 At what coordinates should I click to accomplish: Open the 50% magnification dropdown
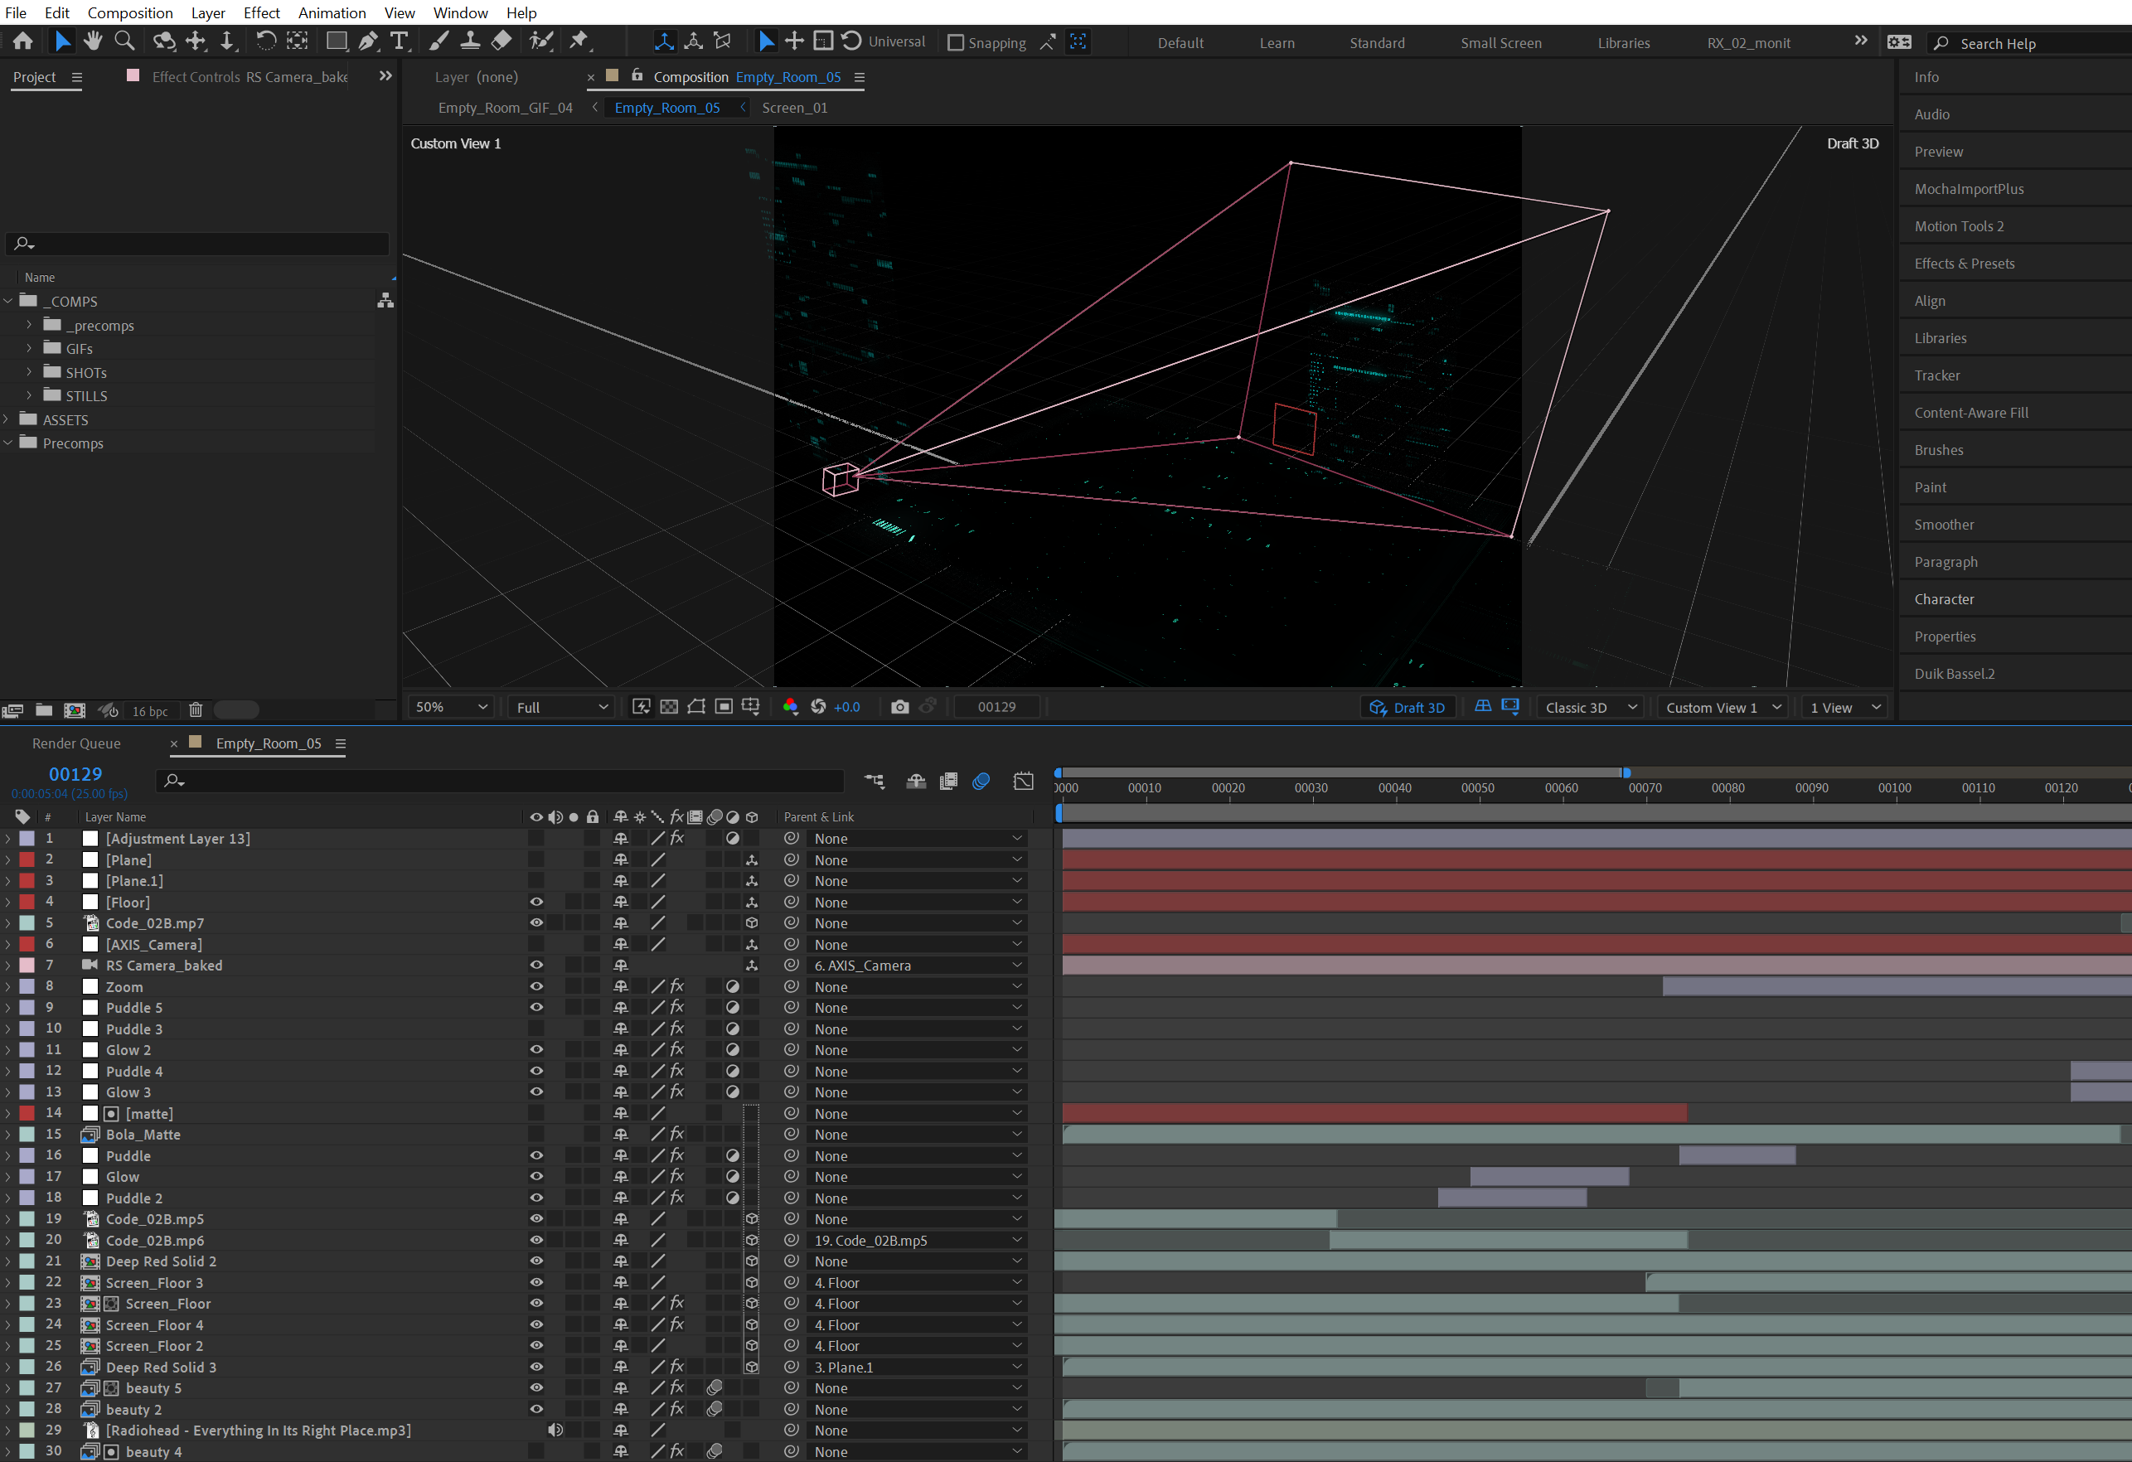450,707
